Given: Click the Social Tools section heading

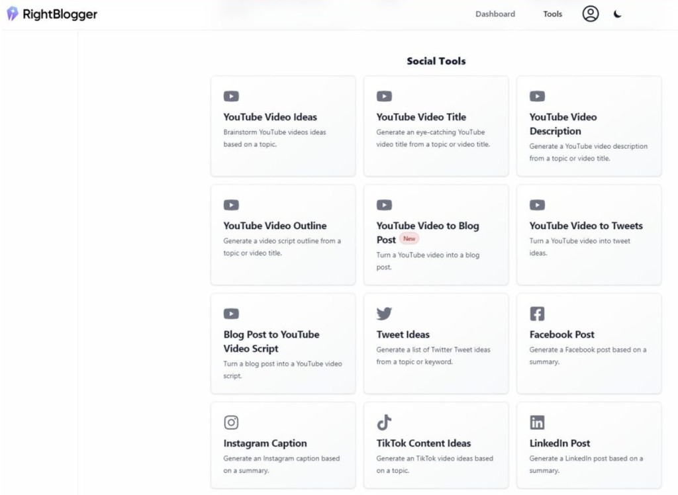Looking at the screenshot, I should (x=436, y=62).
